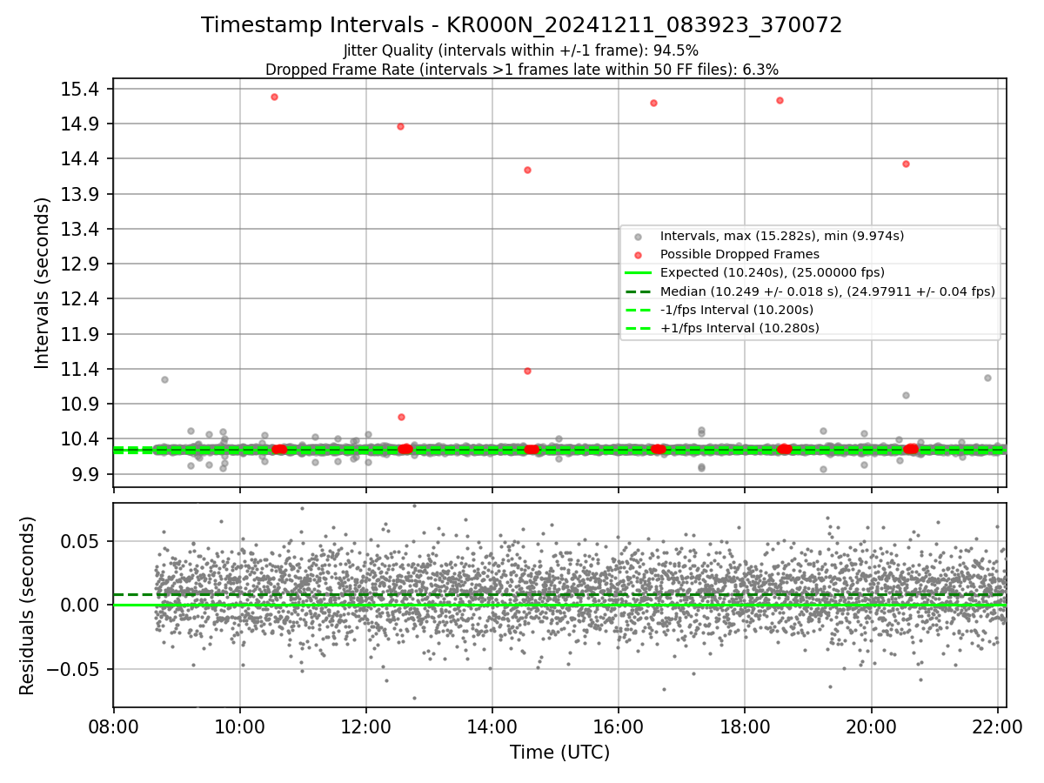The image size is (1044, 783).
Task: Click the legend entry starting 'Median (10.249 +/- 0.018 s)'
Action: point(827,291)
